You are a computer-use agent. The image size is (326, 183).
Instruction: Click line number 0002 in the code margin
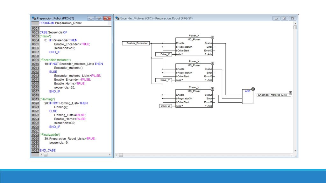[35, 32]
